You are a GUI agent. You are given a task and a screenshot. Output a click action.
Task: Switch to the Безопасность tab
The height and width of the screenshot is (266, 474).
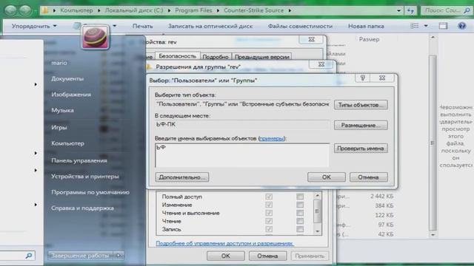pyautogui.click(x=178, y=56)
